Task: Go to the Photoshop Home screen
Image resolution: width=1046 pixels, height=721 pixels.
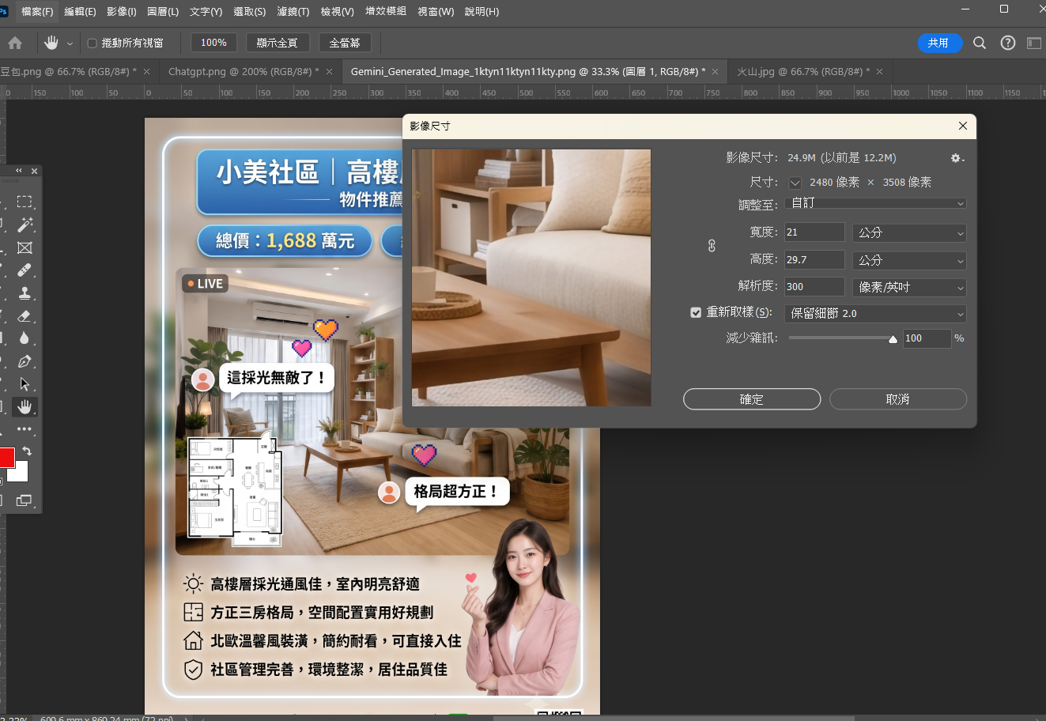Action: (x=15, y=43)
